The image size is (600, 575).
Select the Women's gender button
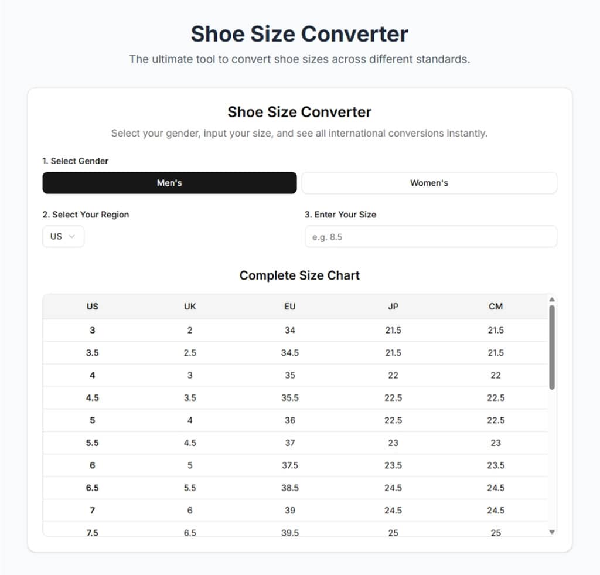point(429,183)
